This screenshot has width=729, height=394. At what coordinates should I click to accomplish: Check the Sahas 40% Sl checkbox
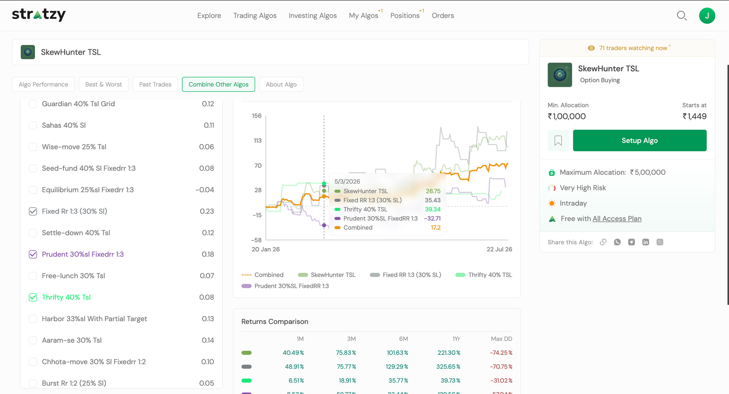33,125
